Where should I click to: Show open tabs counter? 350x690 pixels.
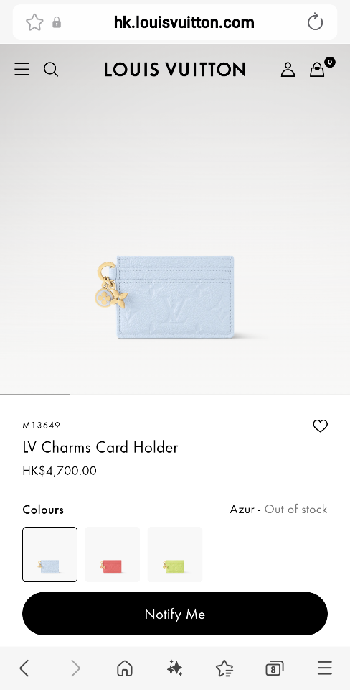(x=275, y=669)
